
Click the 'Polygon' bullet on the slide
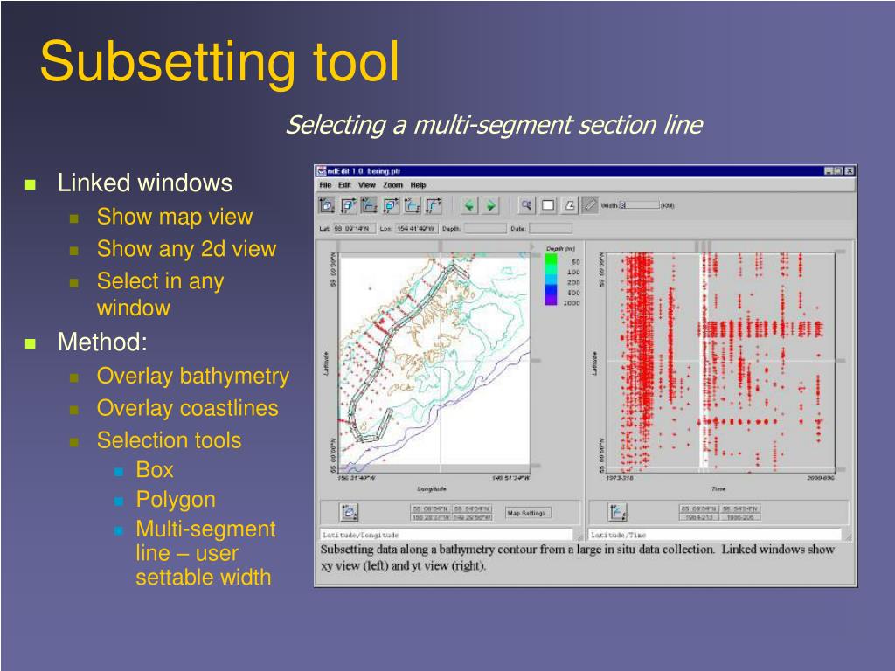(176, 500)
